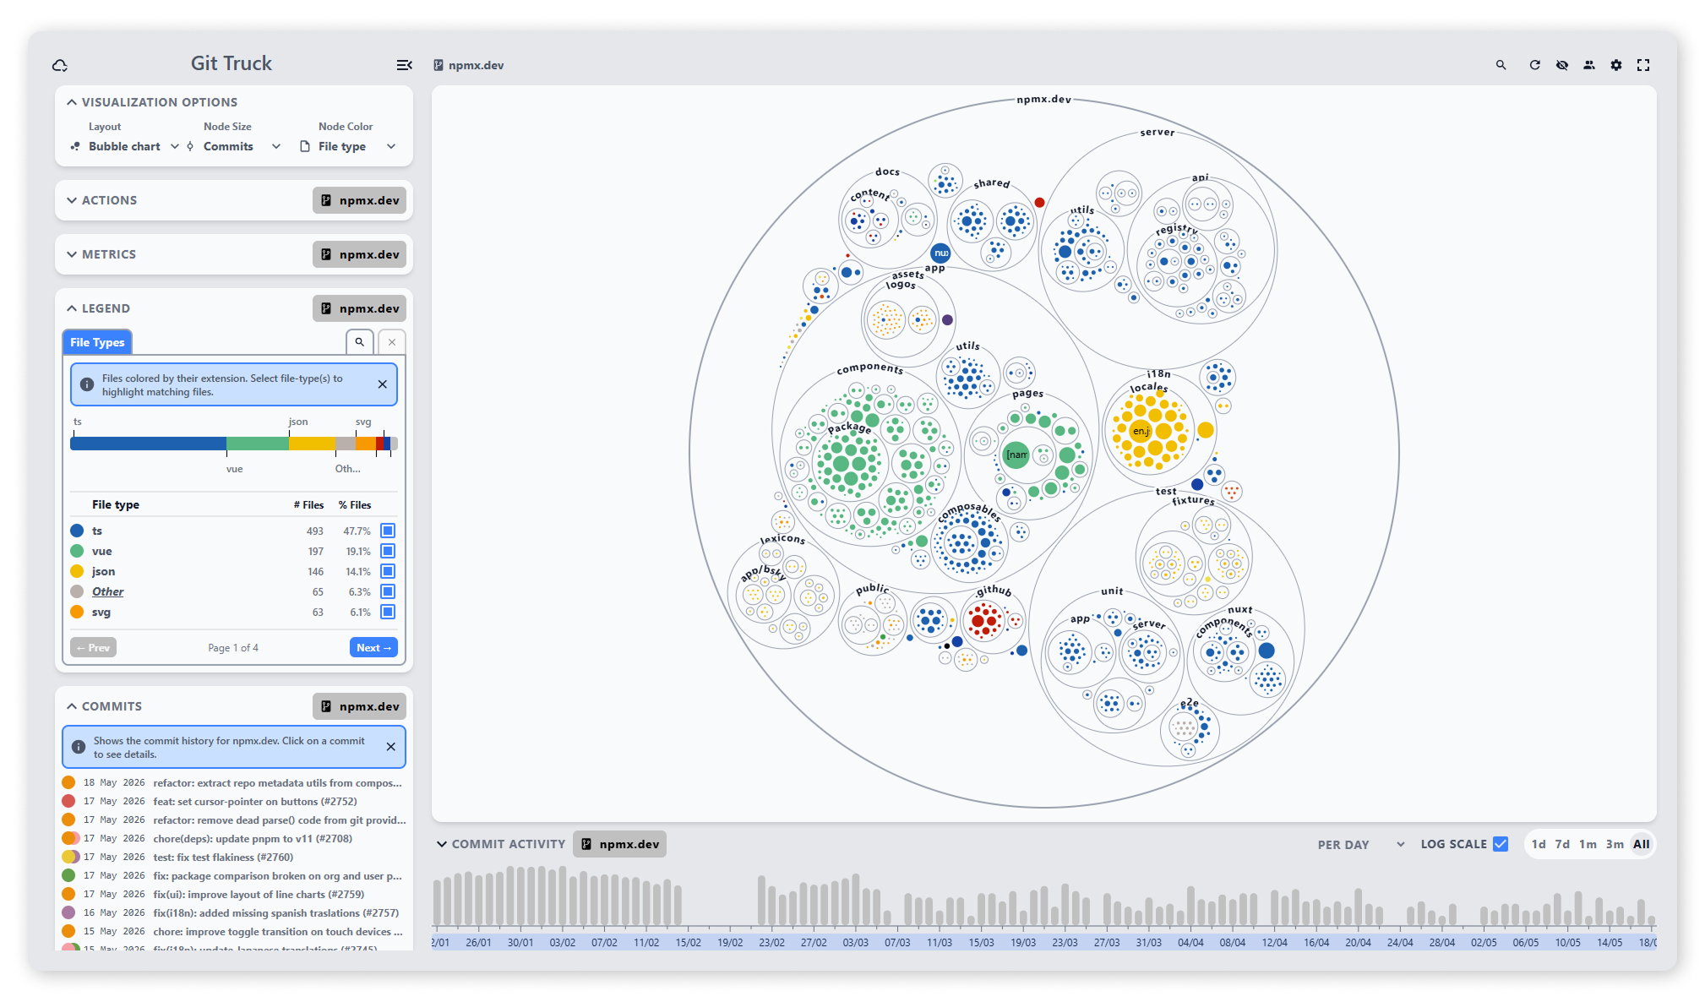
Task: Select the File Types tab
Action: coord(97,342)
